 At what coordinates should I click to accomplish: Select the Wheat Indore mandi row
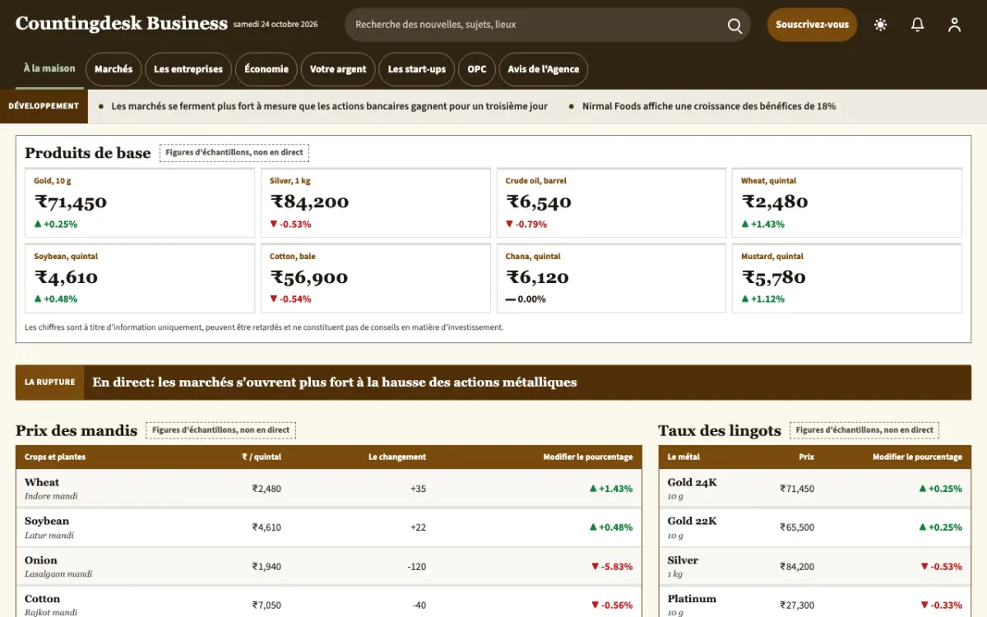tap(329, 489)
